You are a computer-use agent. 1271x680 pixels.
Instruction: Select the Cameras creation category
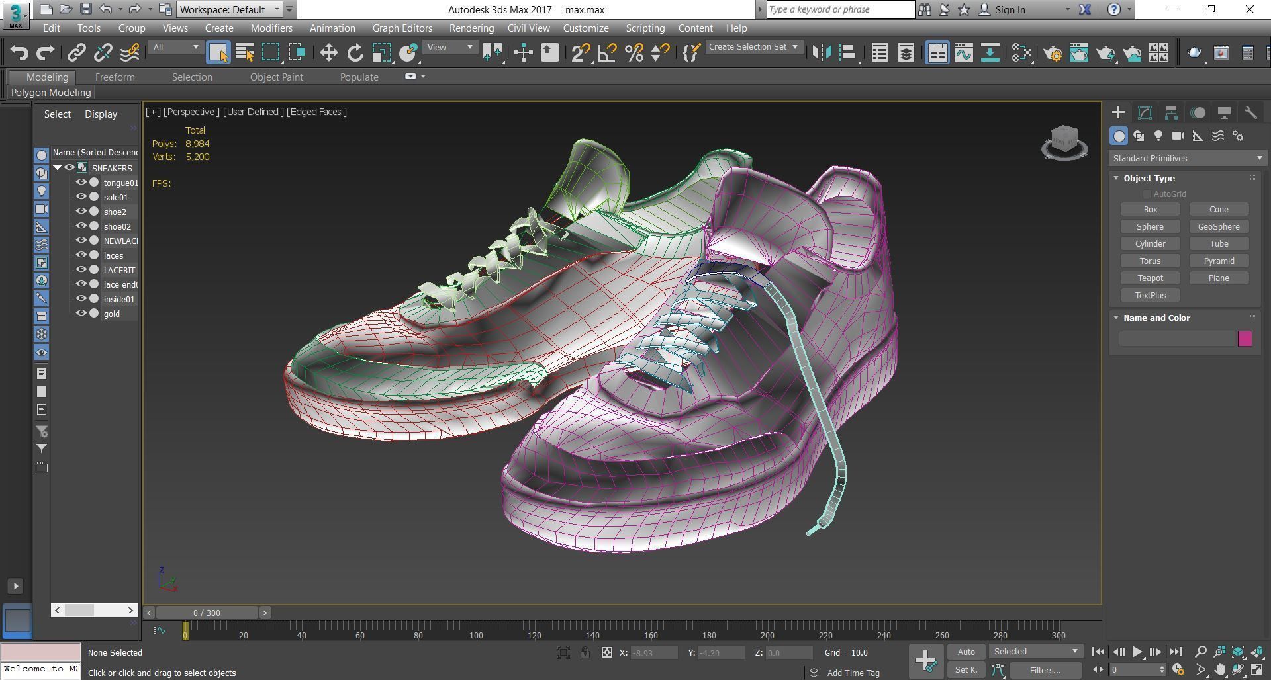click(x=1178, y=136)
